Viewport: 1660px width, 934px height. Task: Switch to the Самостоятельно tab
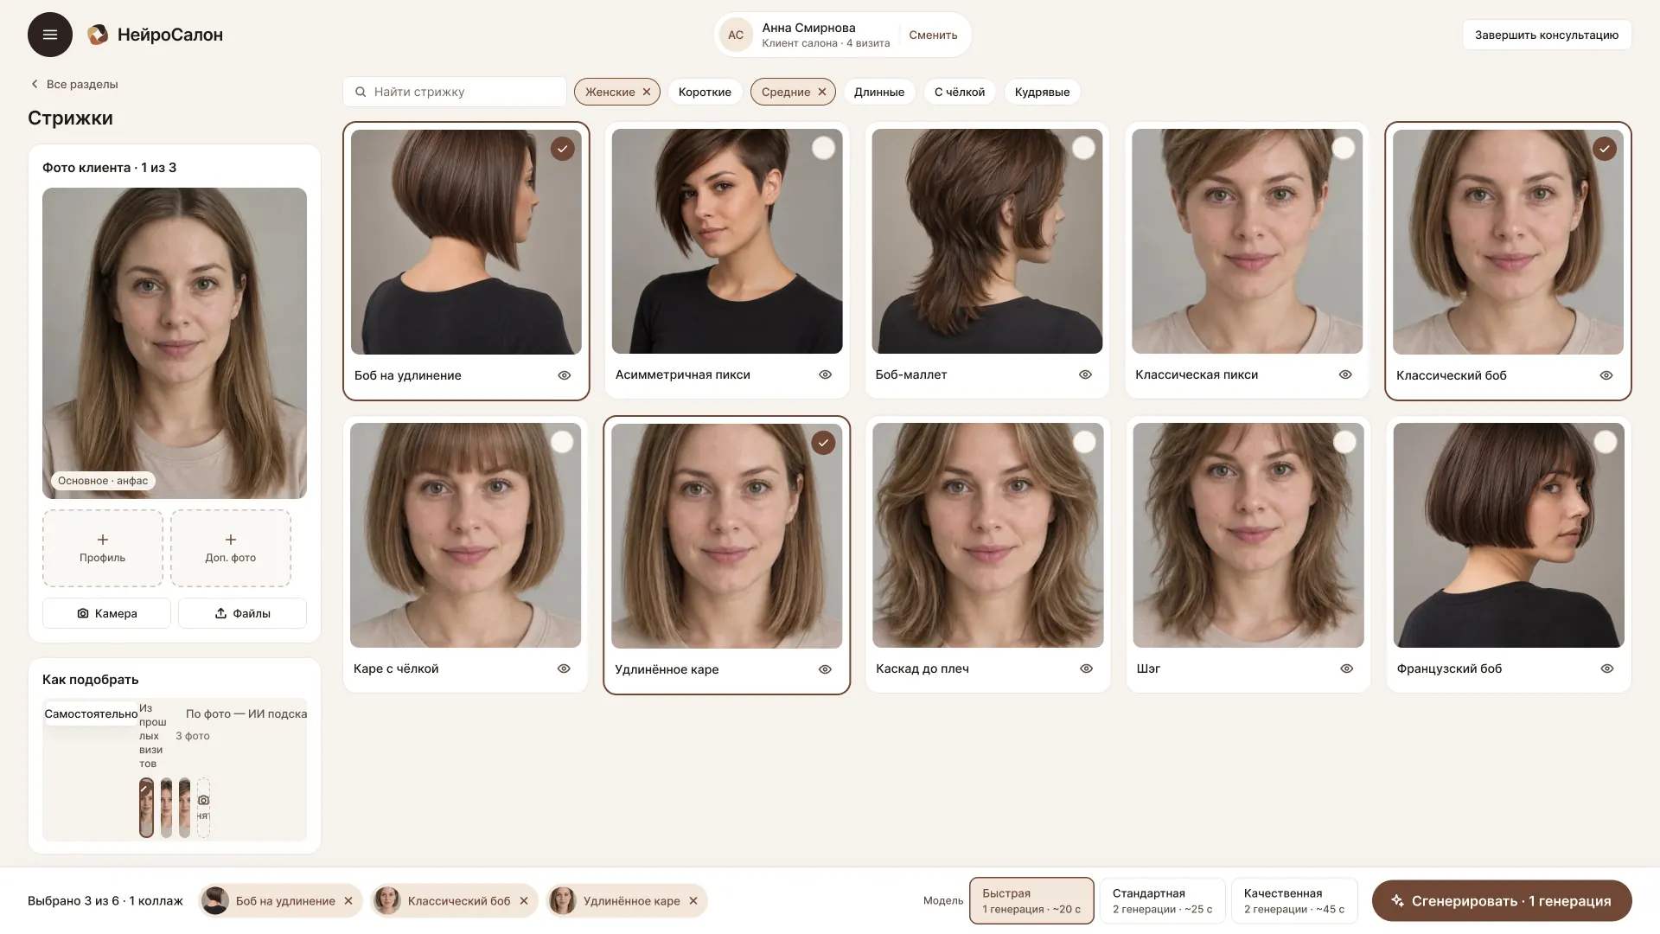click(91, 713)
